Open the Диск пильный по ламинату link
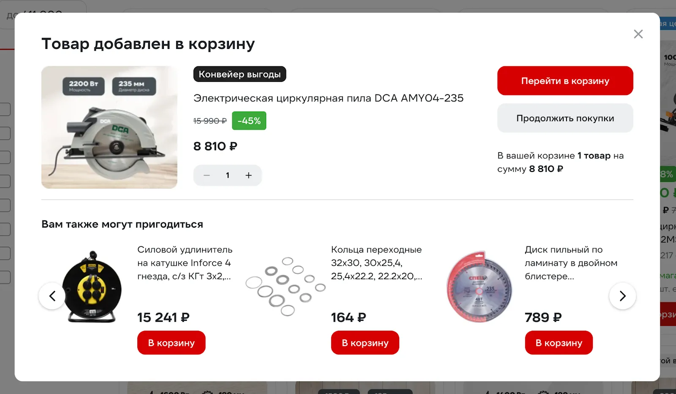Viewport: 676px width, 394px height. (x=570, y=263)
